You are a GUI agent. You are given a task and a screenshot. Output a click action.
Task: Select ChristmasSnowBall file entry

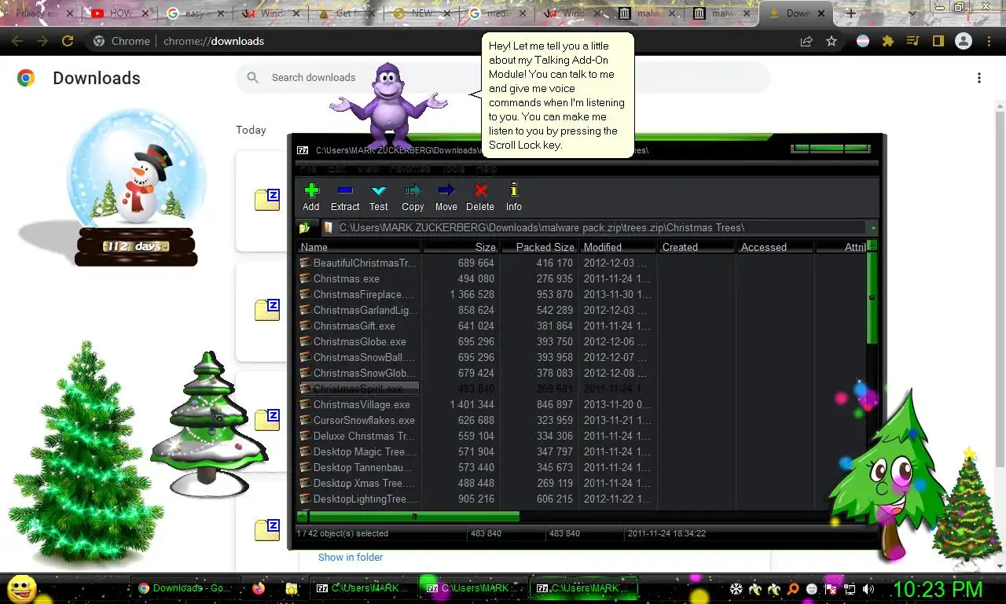pyautogui.click(x=358, y=357)
